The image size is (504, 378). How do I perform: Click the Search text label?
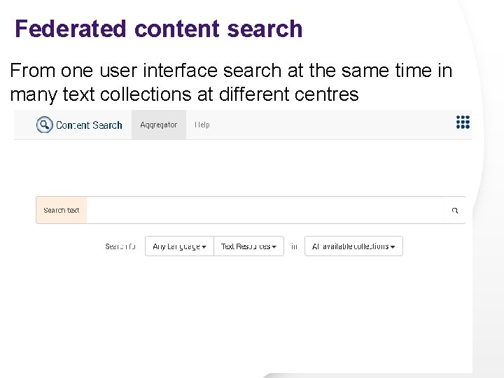coord(62,210)
